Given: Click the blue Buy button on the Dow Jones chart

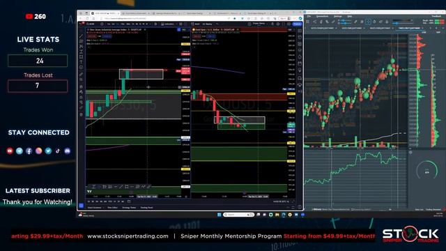Looking at the screenshot, I should click(107, 36).
